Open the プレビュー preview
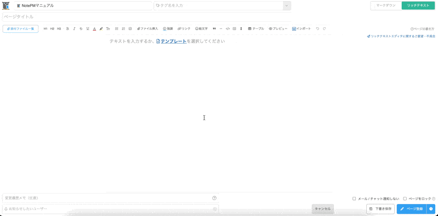The width and height of the screenshot is (438, 216). [278, 29]
